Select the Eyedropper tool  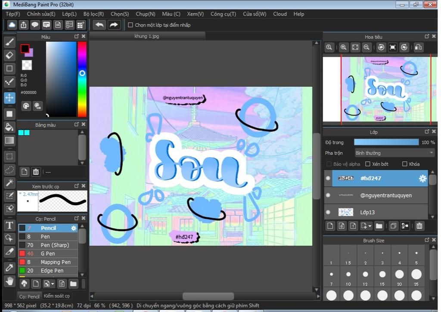coord(9,268)
